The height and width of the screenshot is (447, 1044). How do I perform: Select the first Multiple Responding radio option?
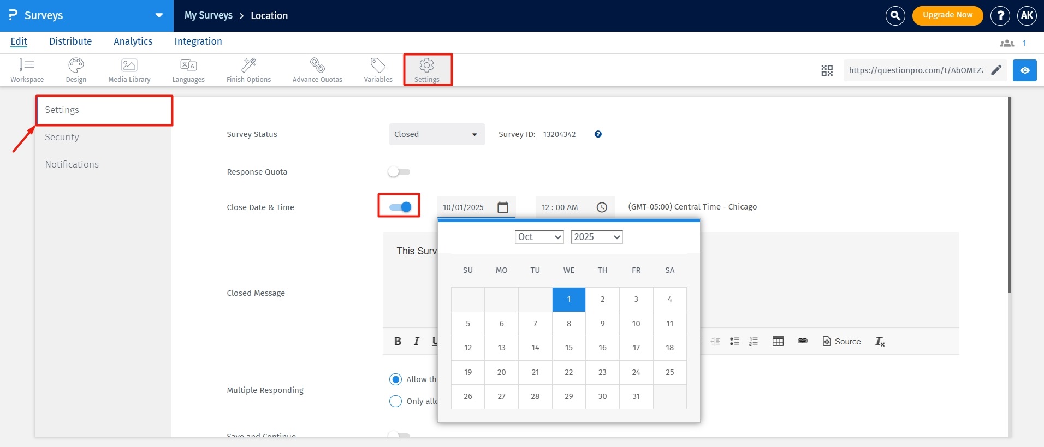tap(395, 379)
